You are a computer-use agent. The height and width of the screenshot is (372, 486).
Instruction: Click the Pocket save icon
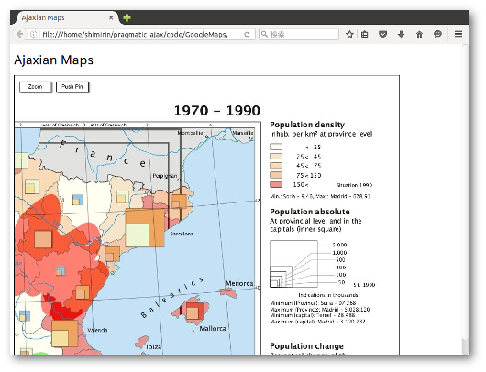pyautogui.click(x=382, y=34)
